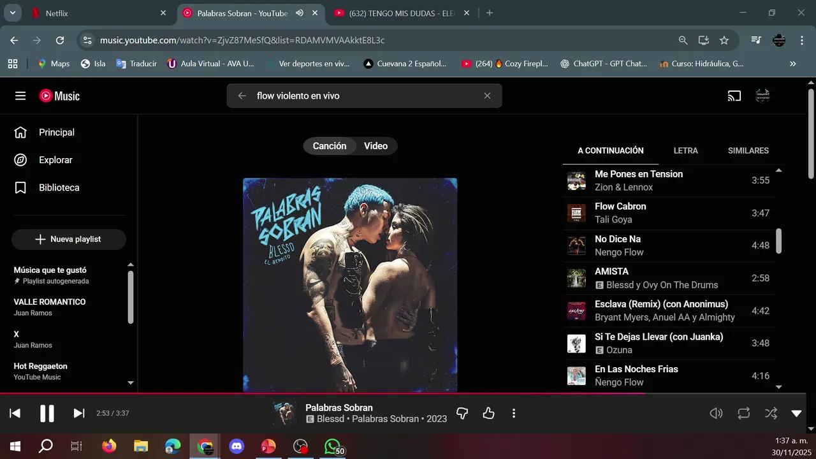Open Windows Start menu
Viewport: 816px width, 459px height.
click(15, 447)
